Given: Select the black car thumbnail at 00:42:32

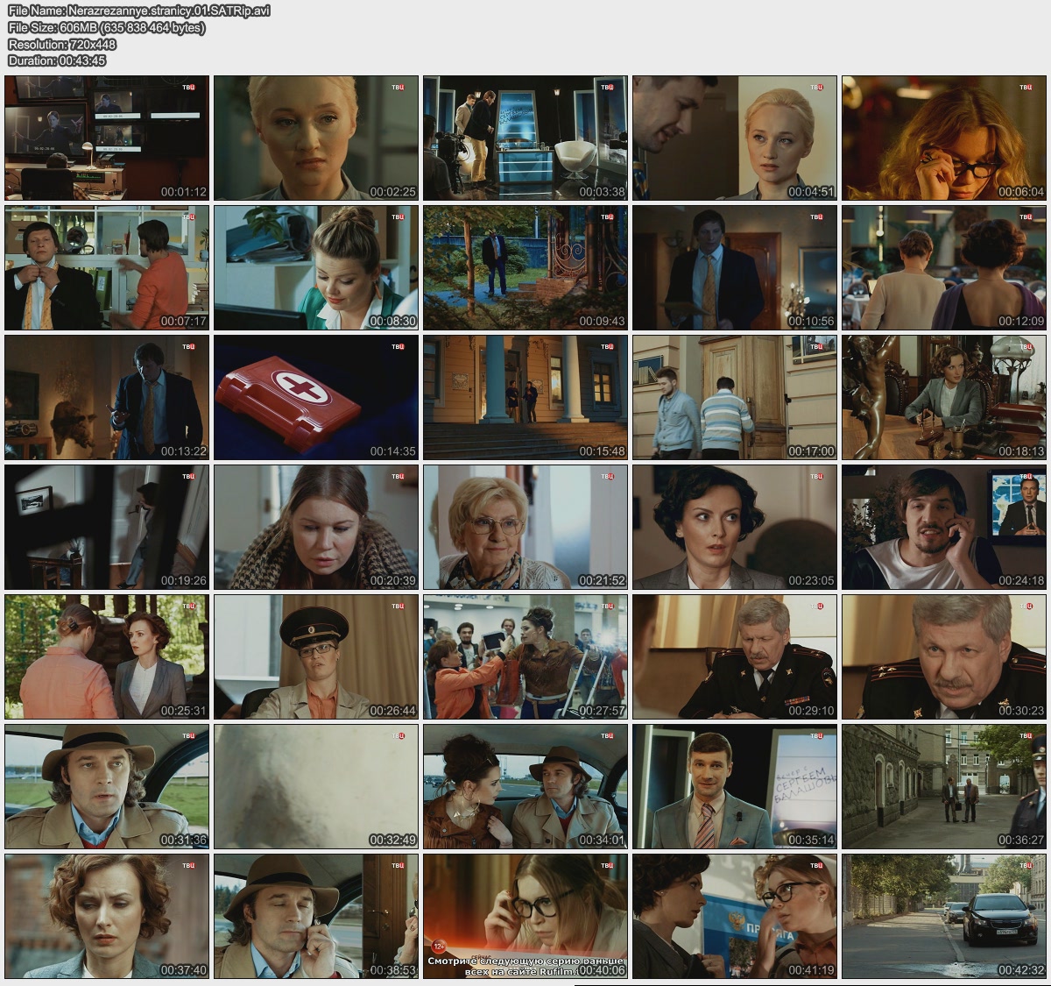Looking at the screenshot, I should (944, 917).
